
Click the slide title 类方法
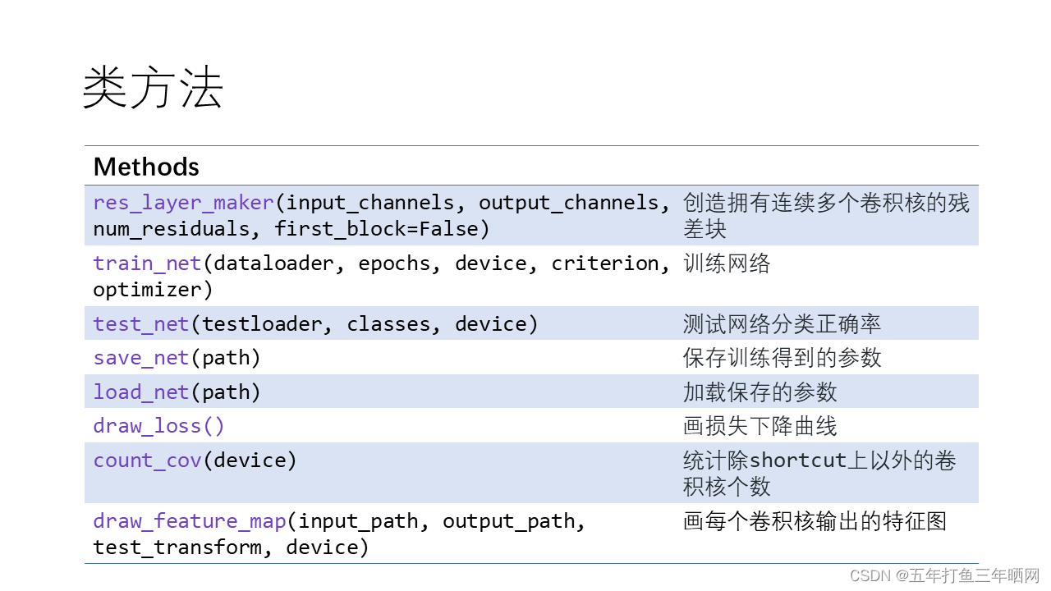[x=151, y=88]
